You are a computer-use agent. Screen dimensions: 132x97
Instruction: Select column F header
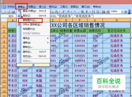click(x=80, y=20)
